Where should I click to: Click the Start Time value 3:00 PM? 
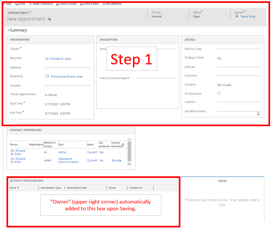click(65, 104)
